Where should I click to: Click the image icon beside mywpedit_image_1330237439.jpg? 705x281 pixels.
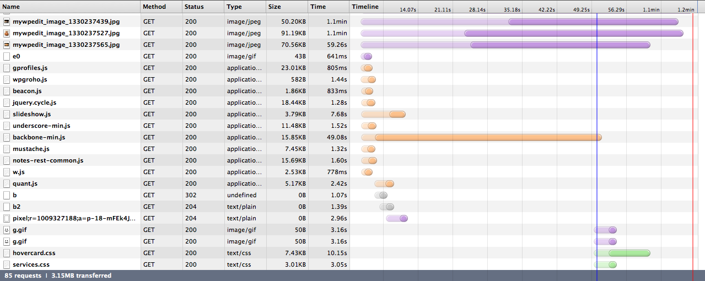7,21
